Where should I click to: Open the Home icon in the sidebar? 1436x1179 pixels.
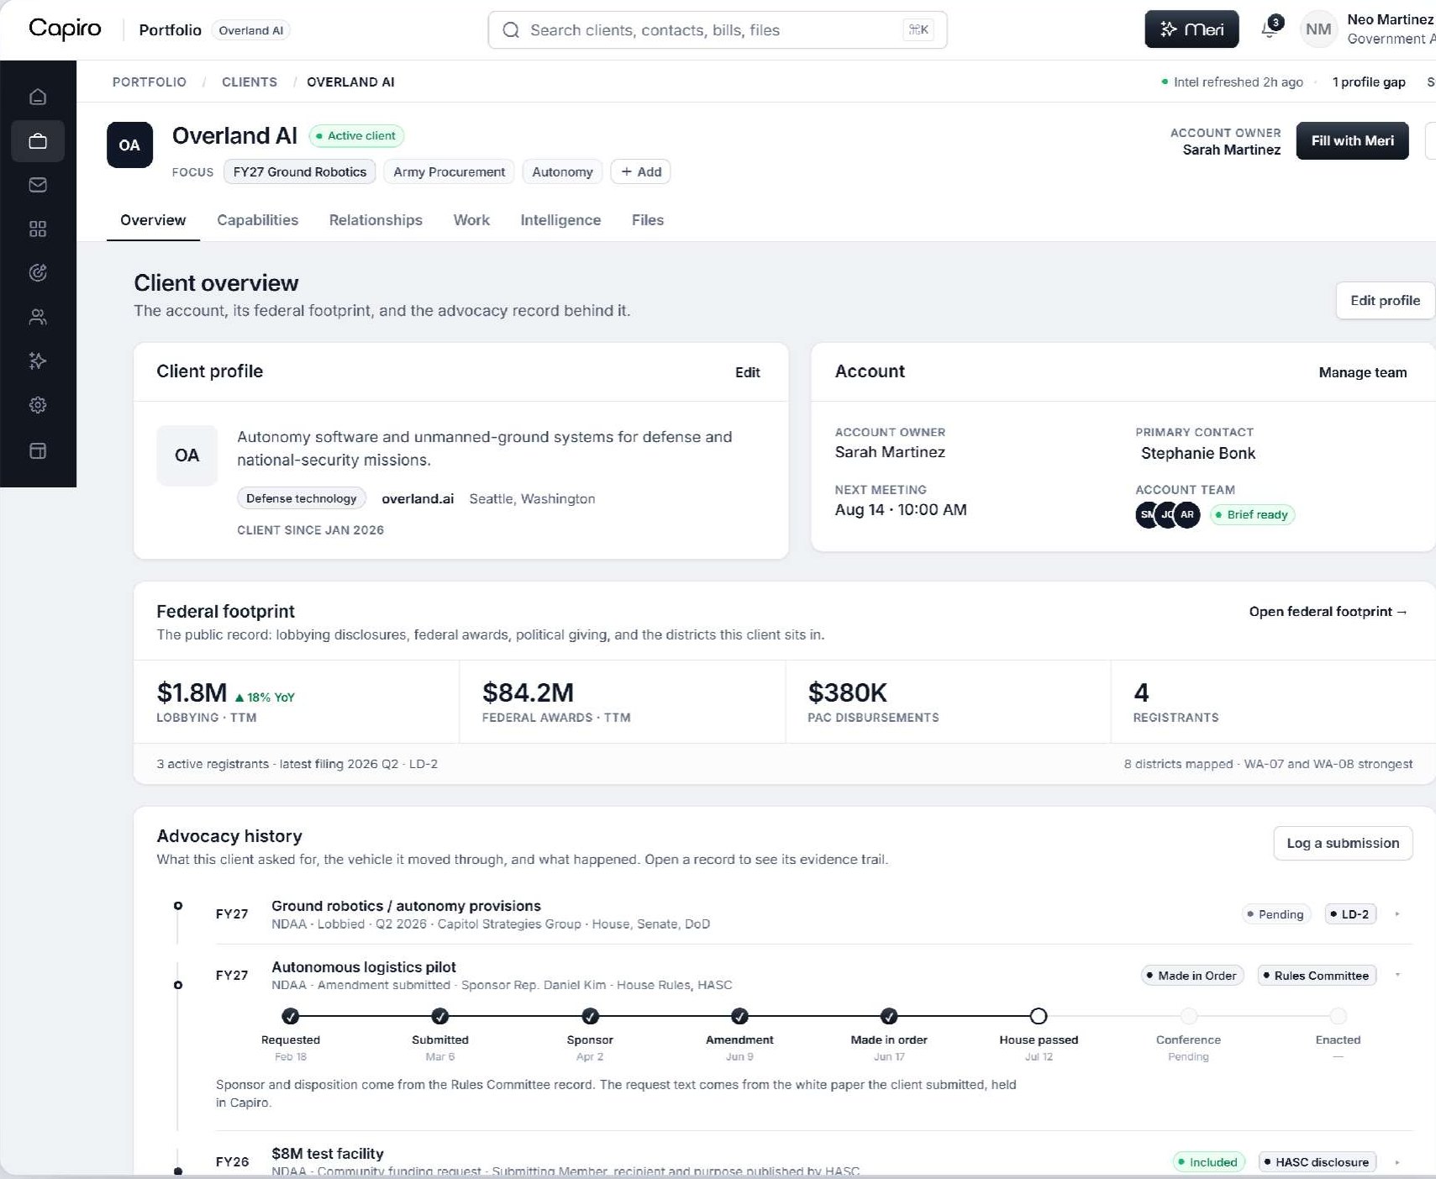tap(38, 97)
